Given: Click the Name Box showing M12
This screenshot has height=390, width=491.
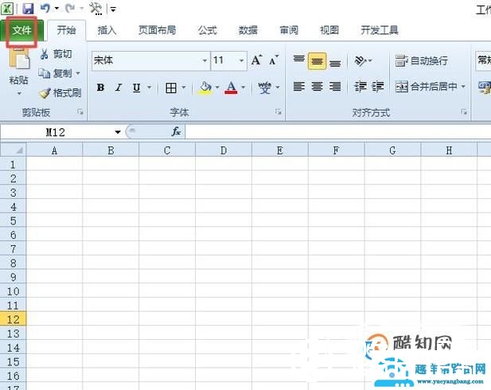Looking at the screenshot, I should [x=56, y=132].
